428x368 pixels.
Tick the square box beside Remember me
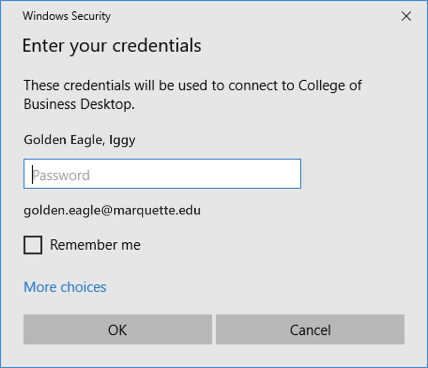coord(33,245)
